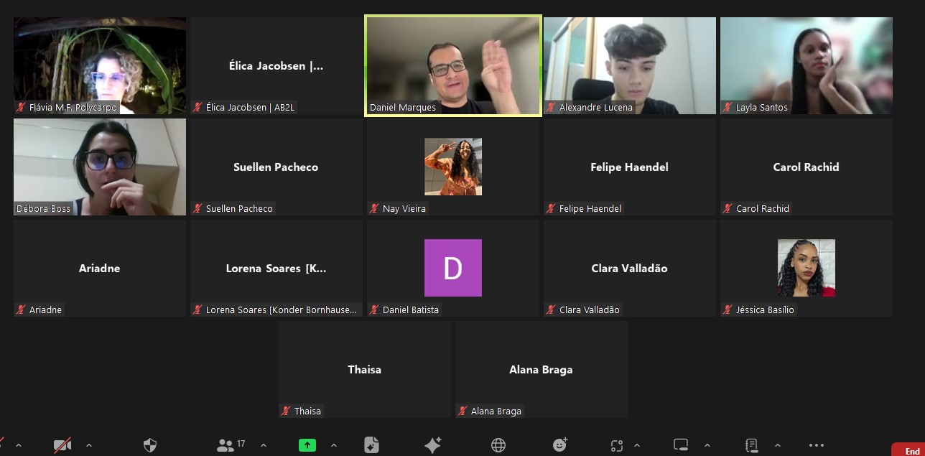Click muted mic icon beside Jéssica Basílio
The height and width of the screenshot is (456, 925).
(x=728, y=310)
